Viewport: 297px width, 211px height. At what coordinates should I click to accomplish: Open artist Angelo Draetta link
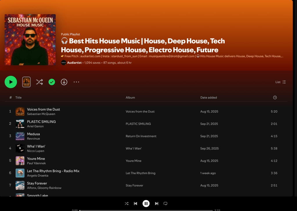(x=37, y=176)
